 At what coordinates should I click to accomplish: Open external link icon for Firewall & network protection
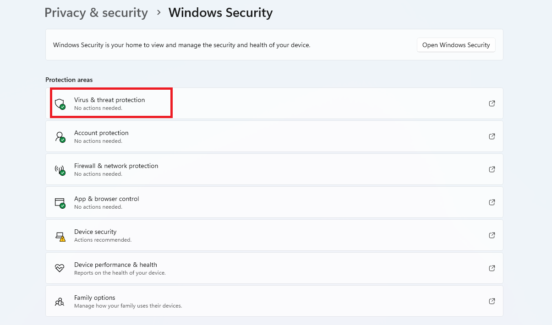pyautogui.click(x=492, y=169)
